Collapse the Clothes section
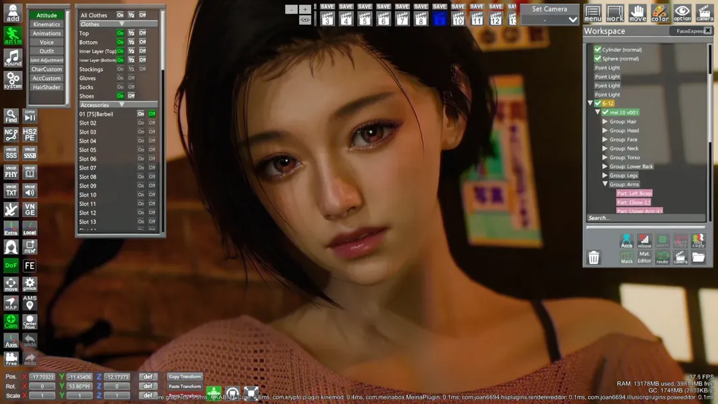Viewport: 718px width, 404px height. click(x=122, y=24)
